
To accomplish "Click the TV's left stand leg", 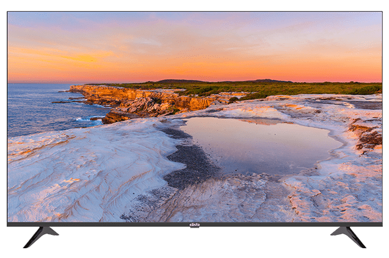I will 41,237.
